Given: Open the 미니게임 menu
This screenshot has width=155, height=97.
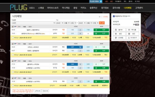Looking at the screenshot, I should pyautogui.click(x=66, y=8).
